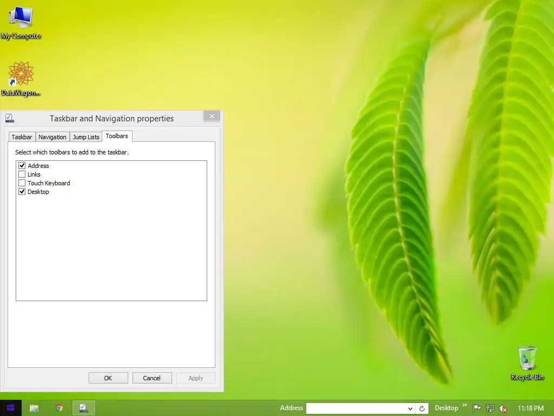554x416 pixels.
Task: Expand the Desktop toolbar chevron
Action: 464,405
